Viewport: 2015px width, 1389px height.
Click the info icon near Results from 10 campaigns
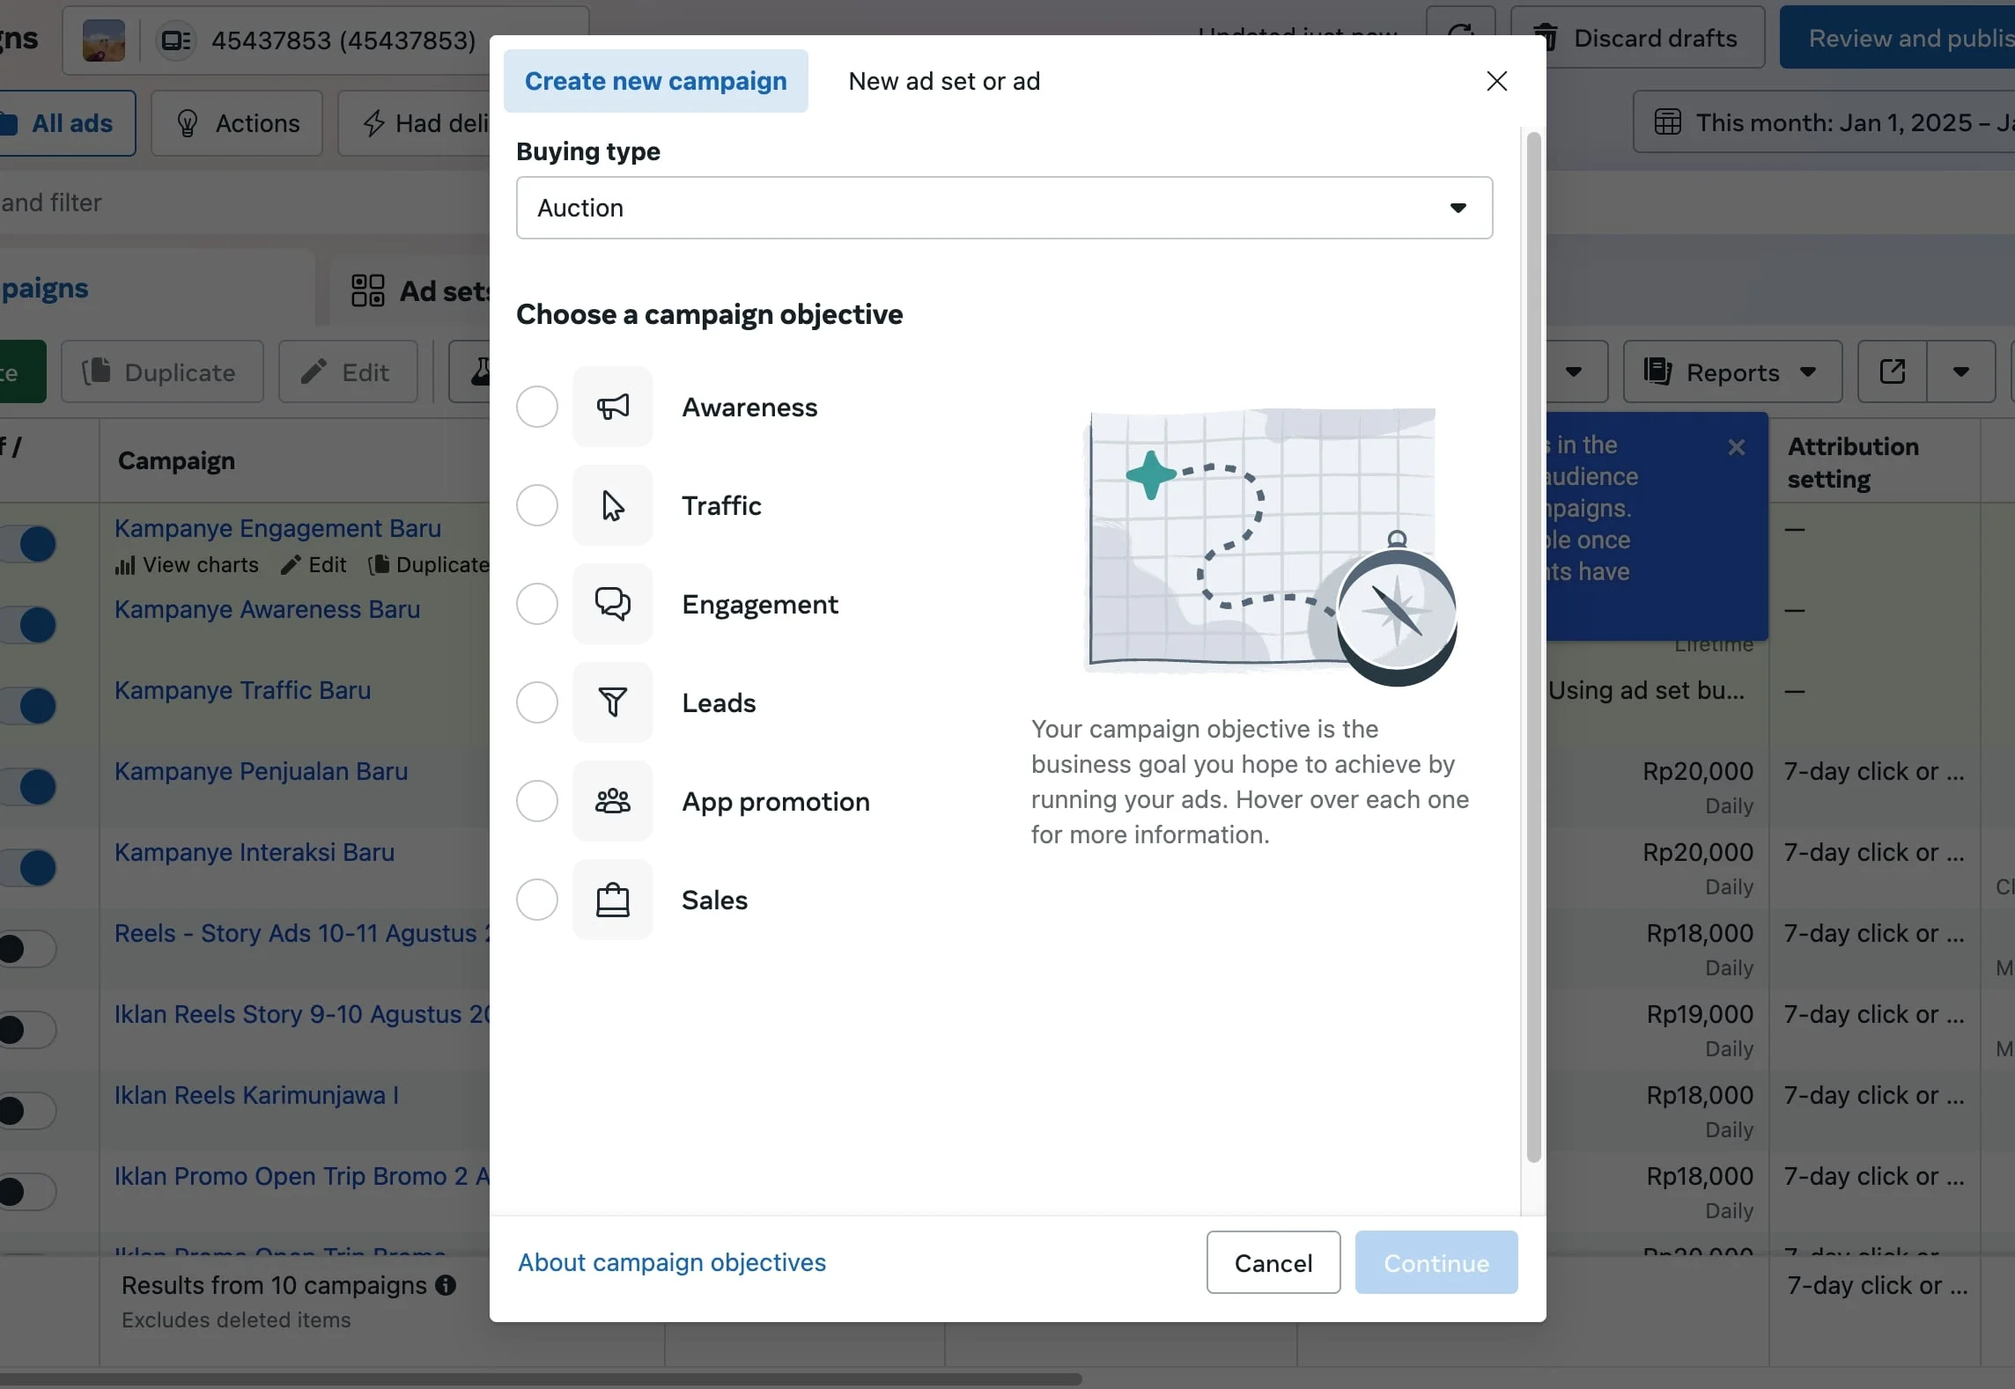446,1285
